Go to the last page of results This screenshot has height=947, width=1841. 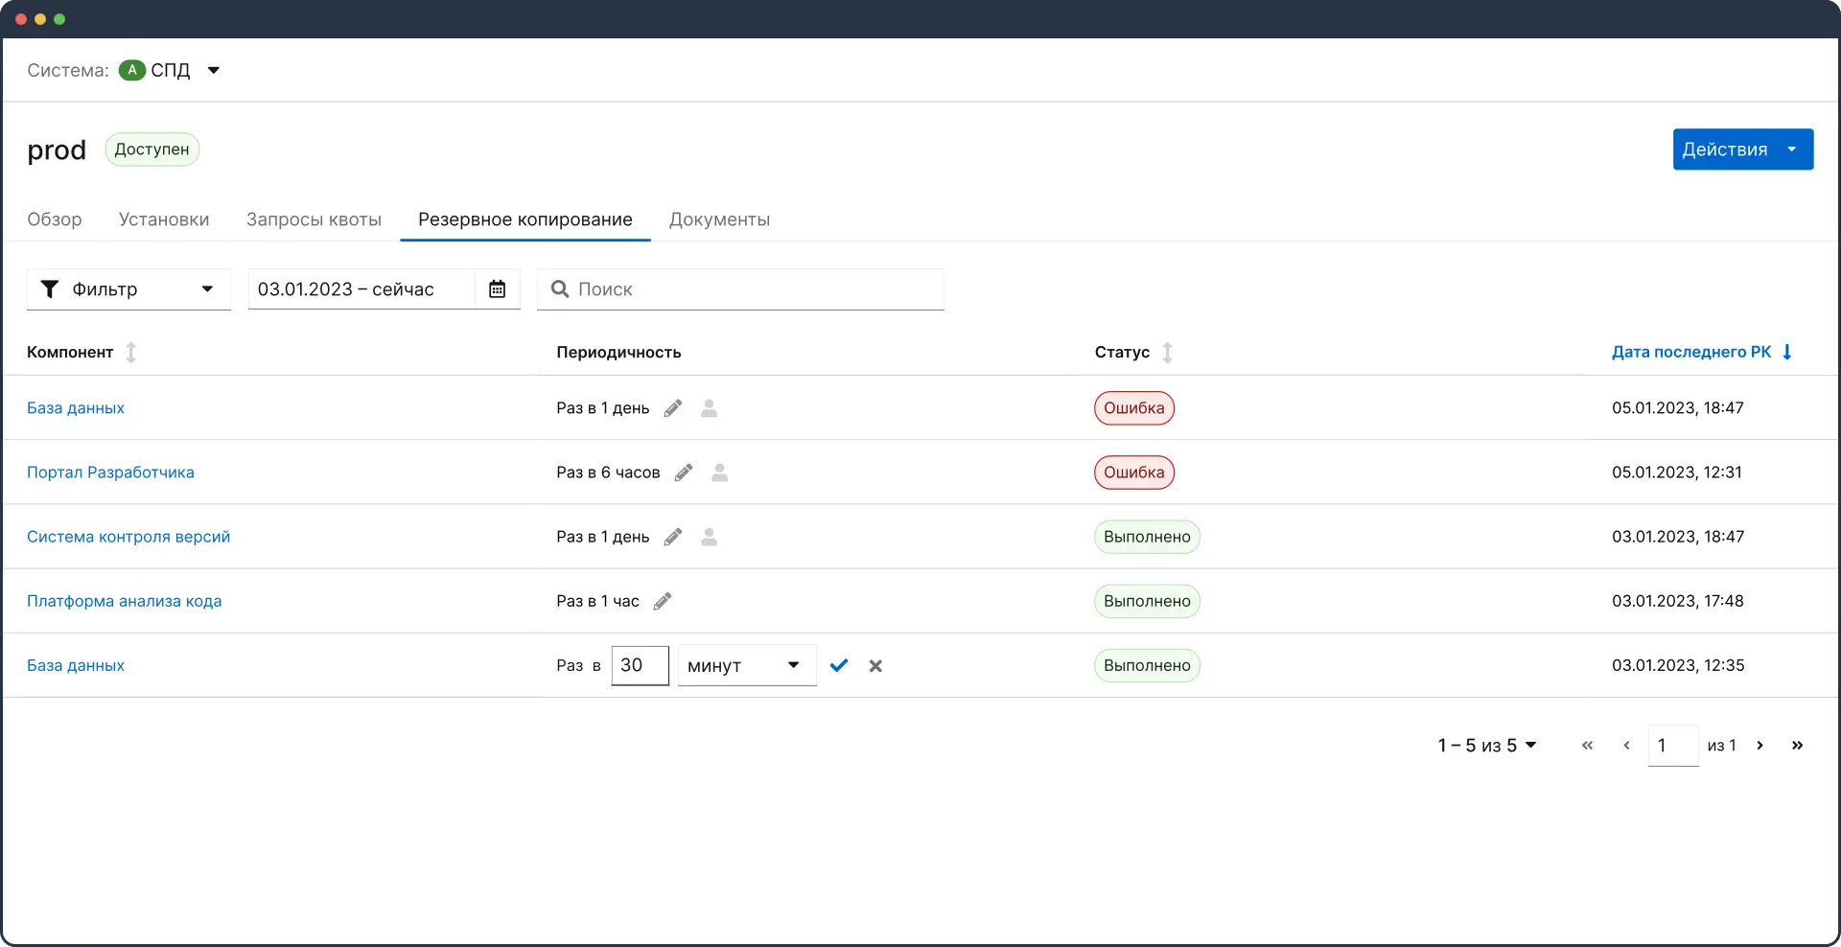click(1797, 745)
